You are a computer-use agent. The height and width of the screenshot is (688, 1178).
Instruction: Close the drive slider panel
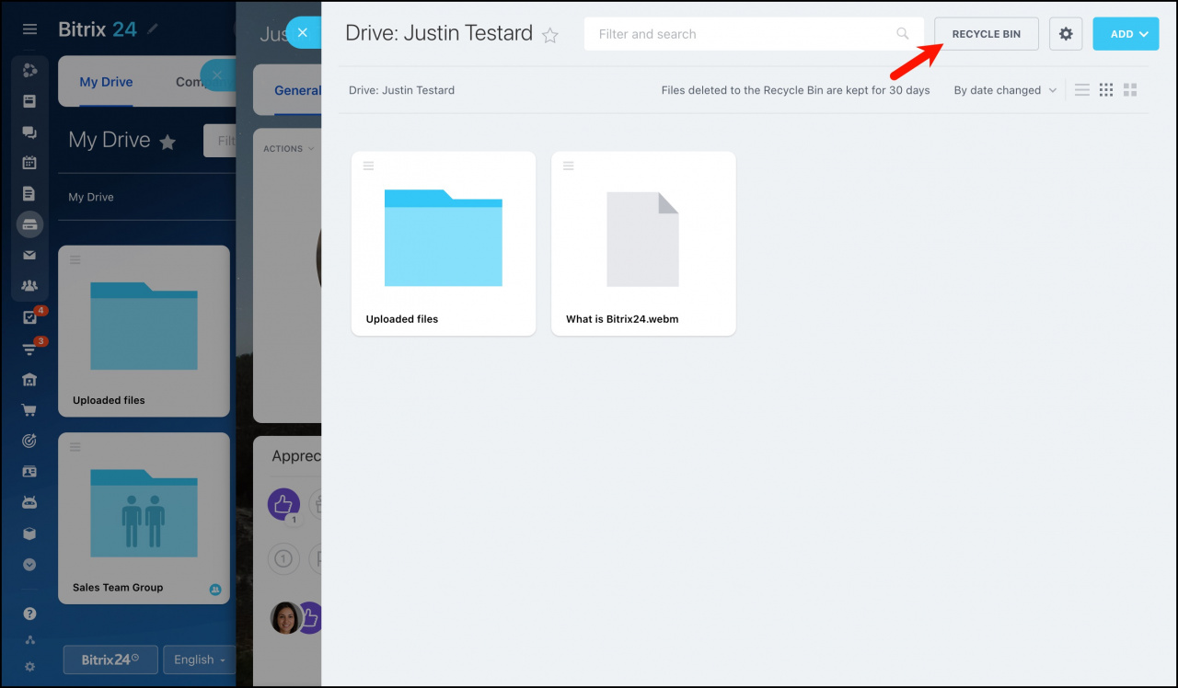click(303, 33)
